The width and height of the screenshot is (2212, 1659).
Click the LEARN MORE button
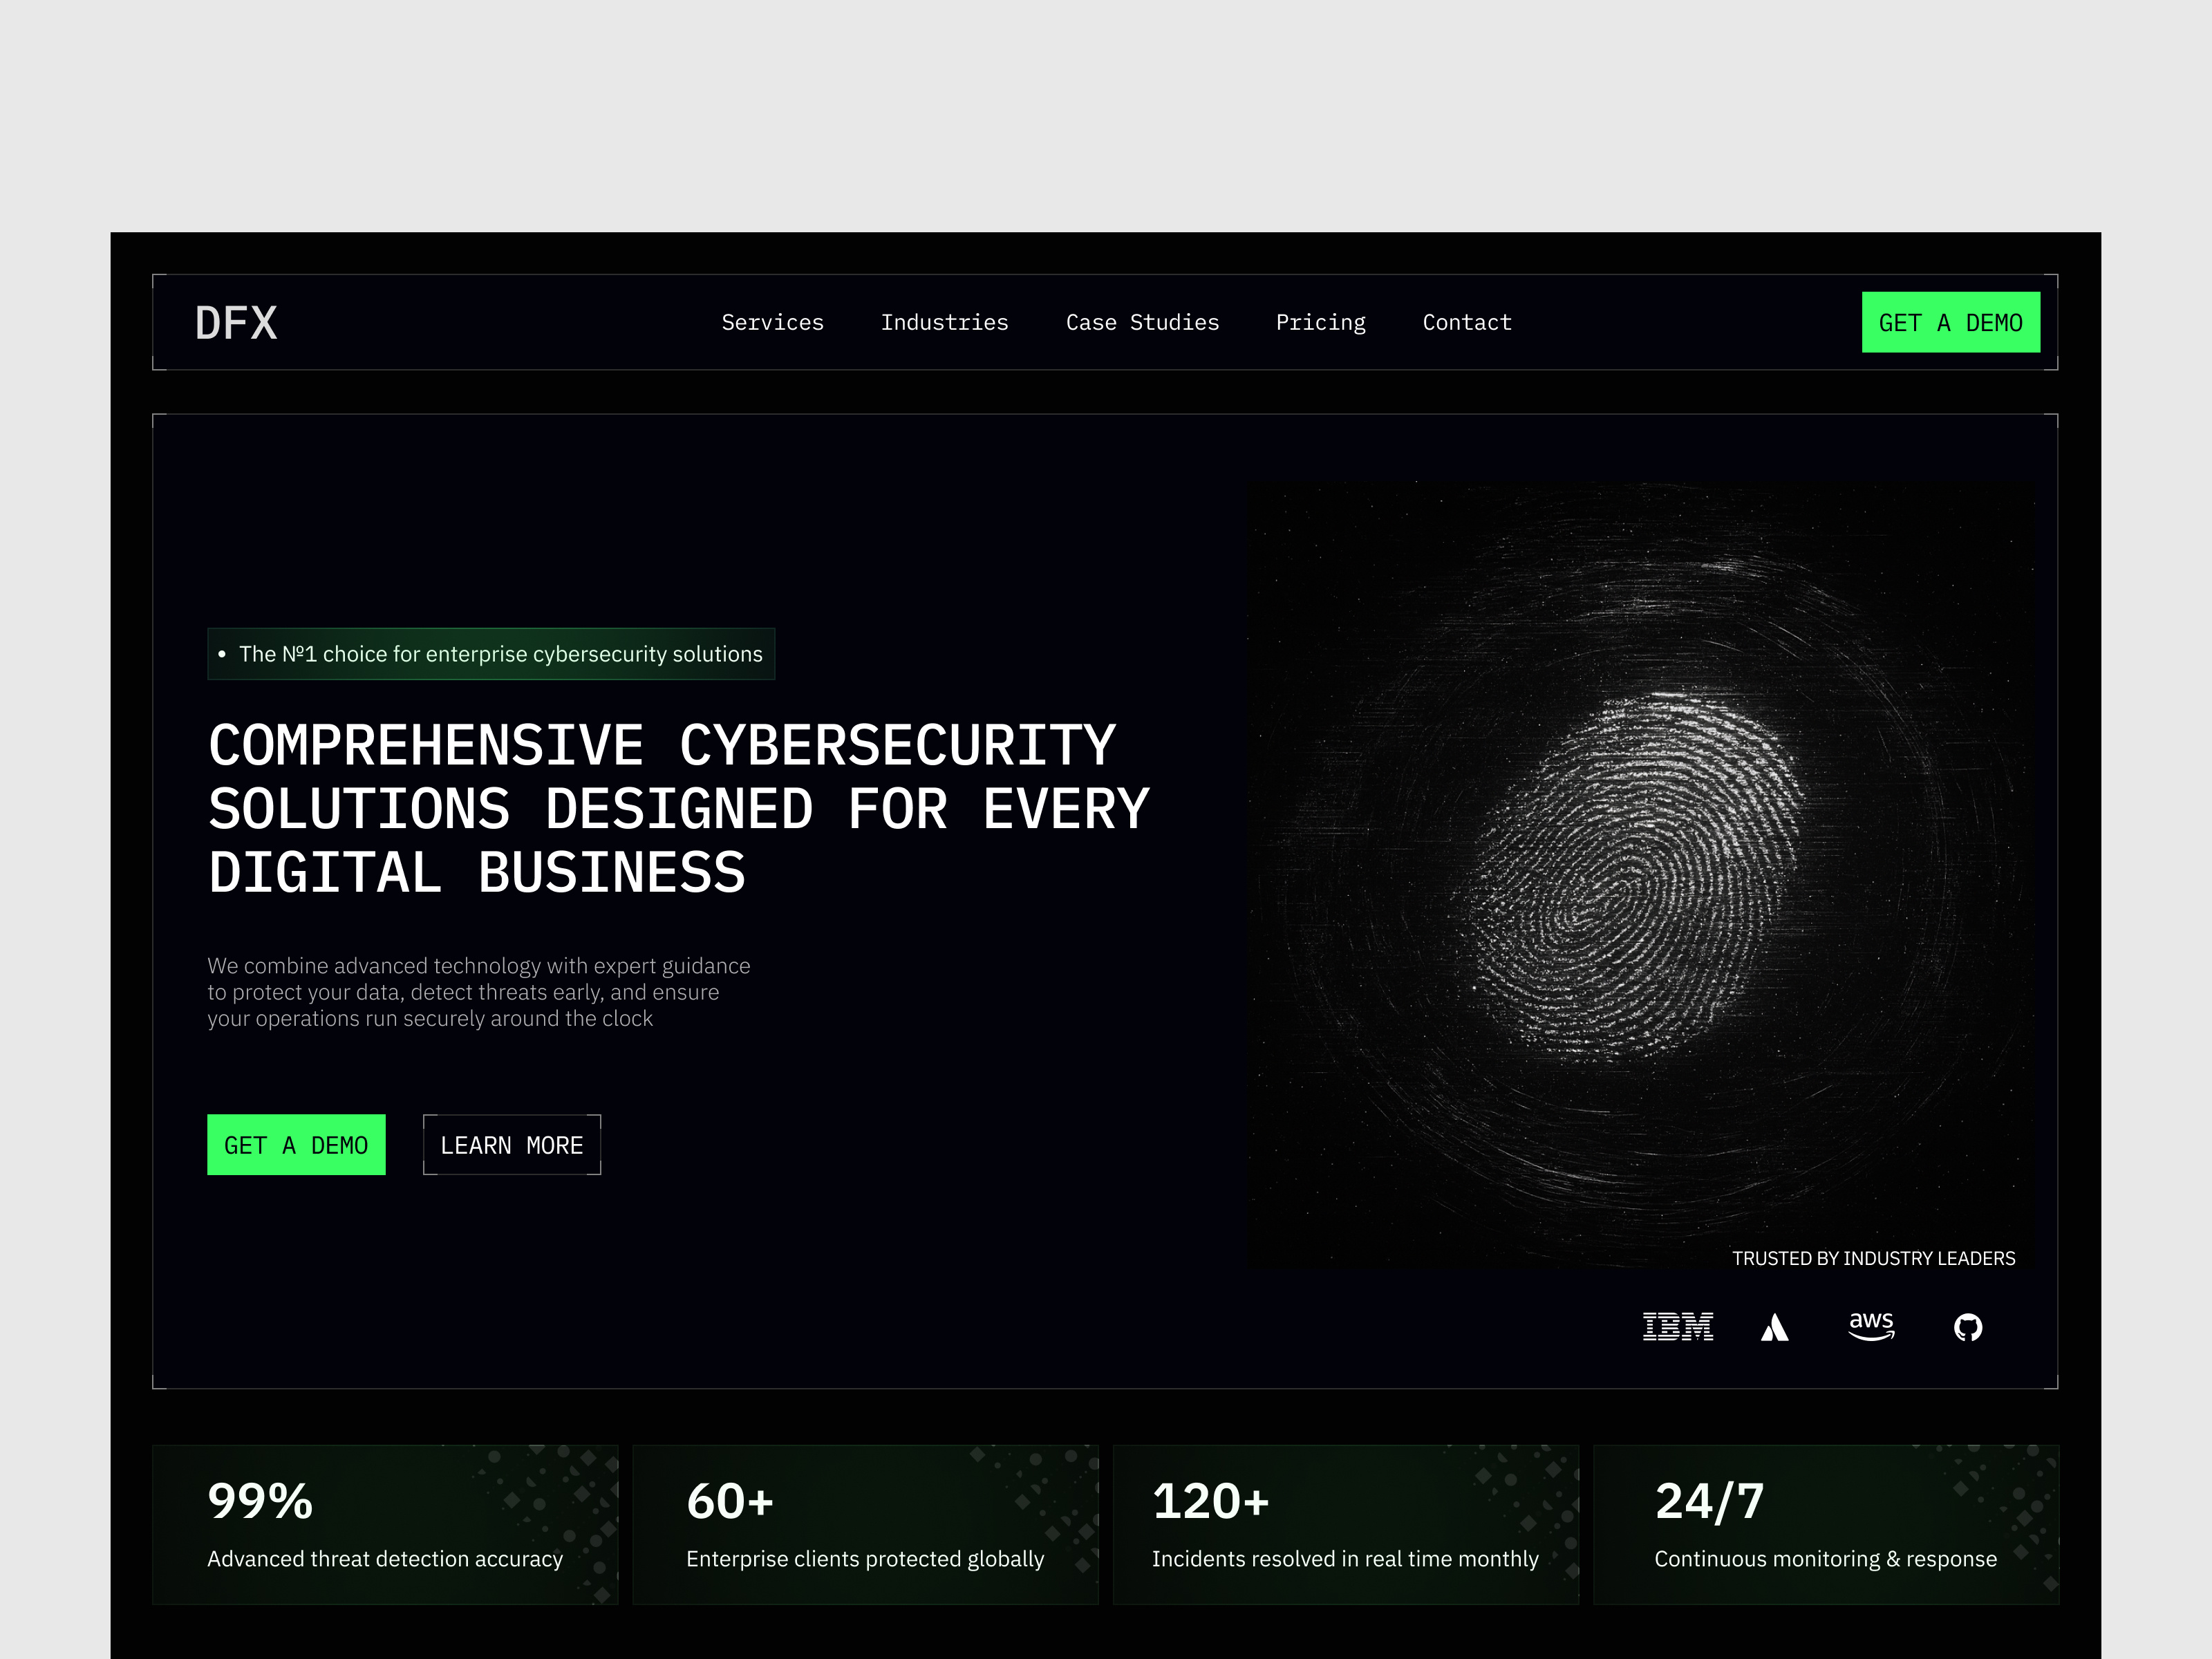[511, 1144]
